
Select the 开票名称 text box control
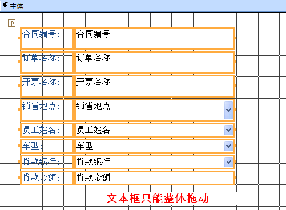click(155, 86)
